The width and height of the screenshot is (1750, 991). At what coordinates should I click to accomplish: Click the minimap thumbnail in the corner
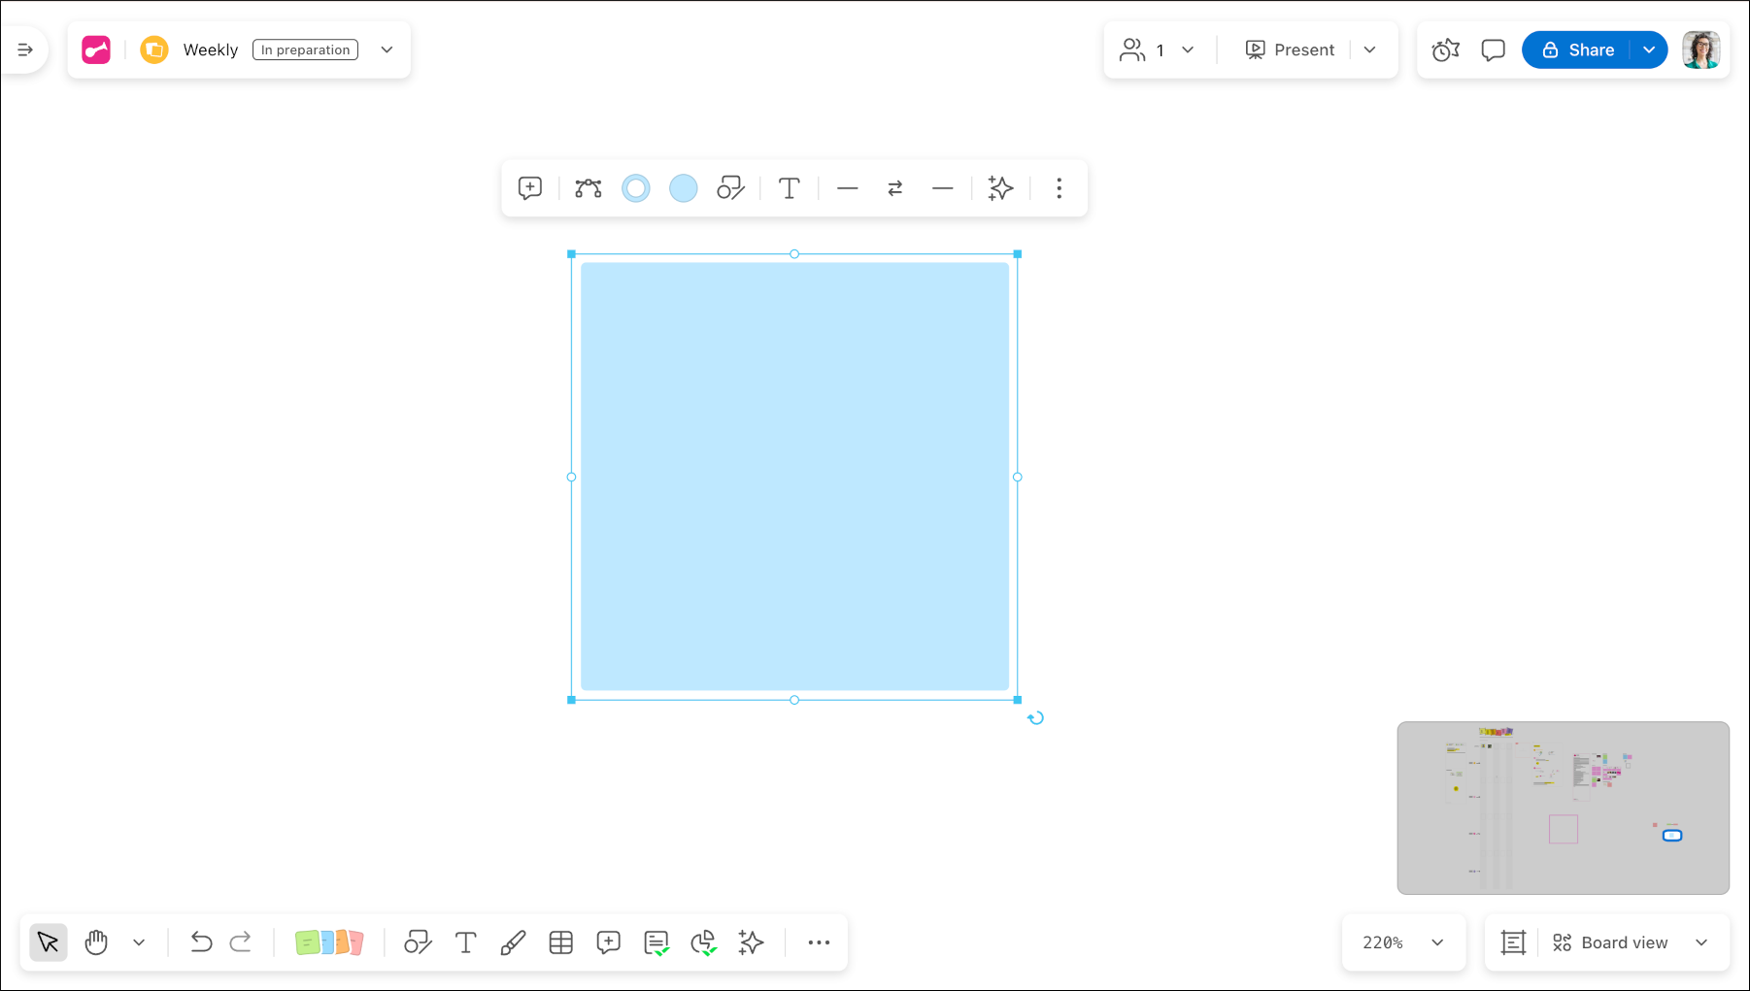click(x=1564, y=808)
